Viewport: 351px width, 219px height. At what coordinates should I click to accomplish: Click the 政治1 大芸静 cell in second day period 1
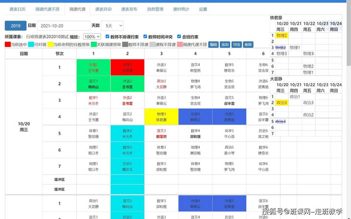point(94,204)
